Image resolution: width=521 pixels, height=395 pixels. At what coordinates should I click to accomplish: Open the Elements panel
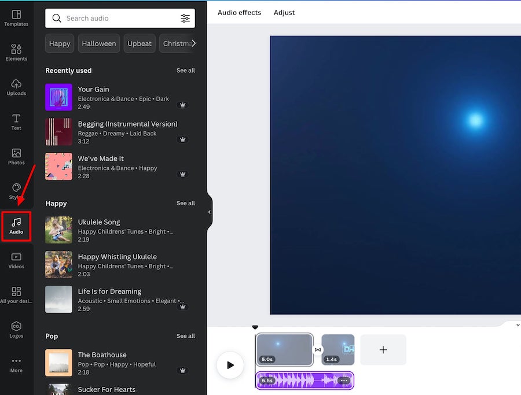[x=16, y=53]
